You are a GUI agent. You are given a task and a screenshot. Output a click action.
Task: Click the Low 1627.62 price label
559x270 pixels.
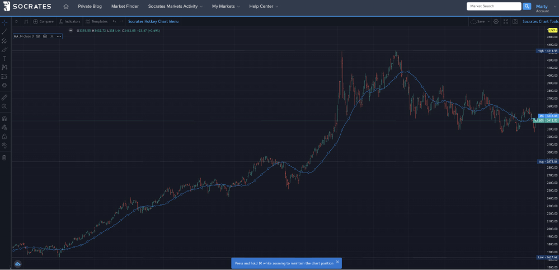tap(547, 257)
